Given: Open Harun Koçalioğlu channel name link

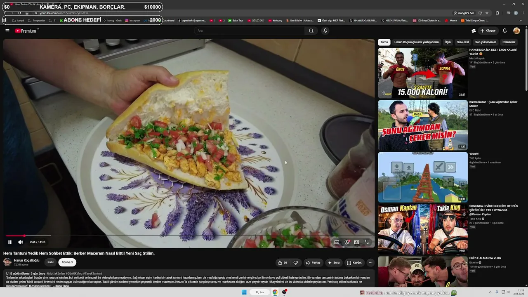Looking at the screenshot, I should (x=27, y=260).
